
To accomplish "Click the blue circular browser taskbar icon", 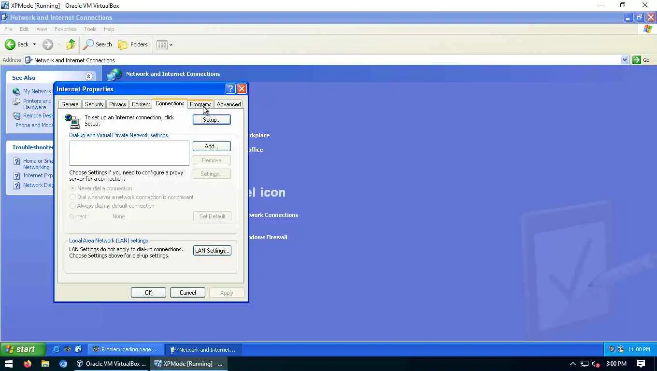I will point(63,364).
